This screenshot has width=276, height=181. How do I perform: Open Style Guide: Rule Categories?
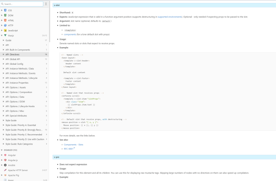[x=25, y=144]
